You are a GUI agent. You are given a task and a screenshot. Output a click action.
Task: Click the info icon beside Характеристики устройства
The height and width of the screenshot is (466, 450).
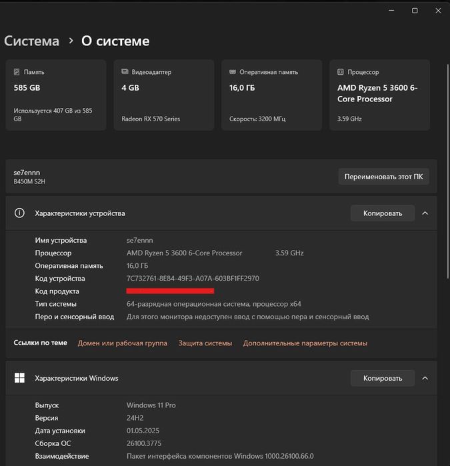pos(20,213)
